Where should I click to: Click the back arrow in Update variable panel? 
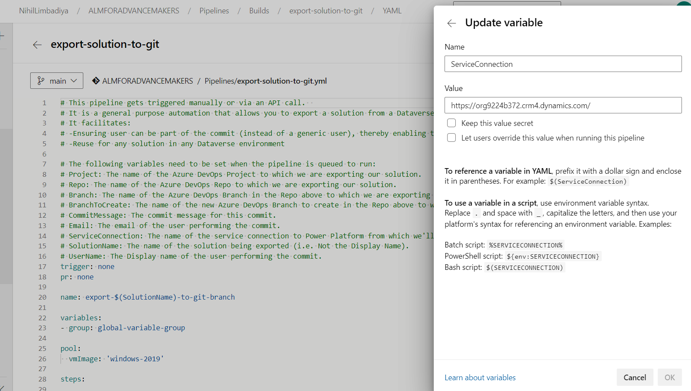pyautogui.click(x=451, y=23)
